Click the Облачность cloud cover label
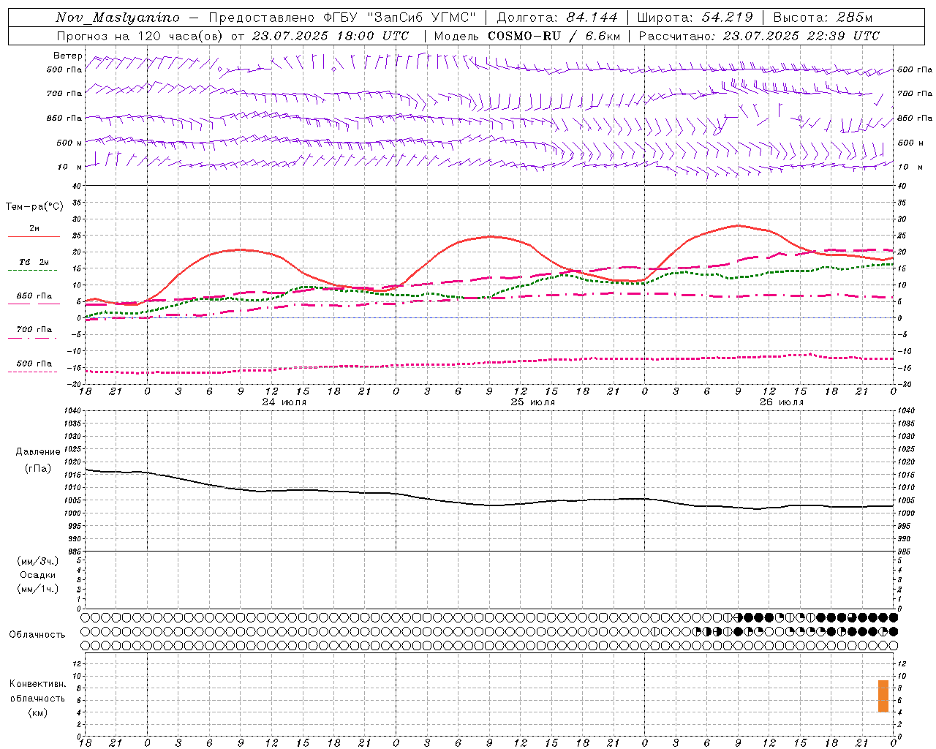Image resolution: width=936 pixels, height=749 pixels. (x=37, y=635)
